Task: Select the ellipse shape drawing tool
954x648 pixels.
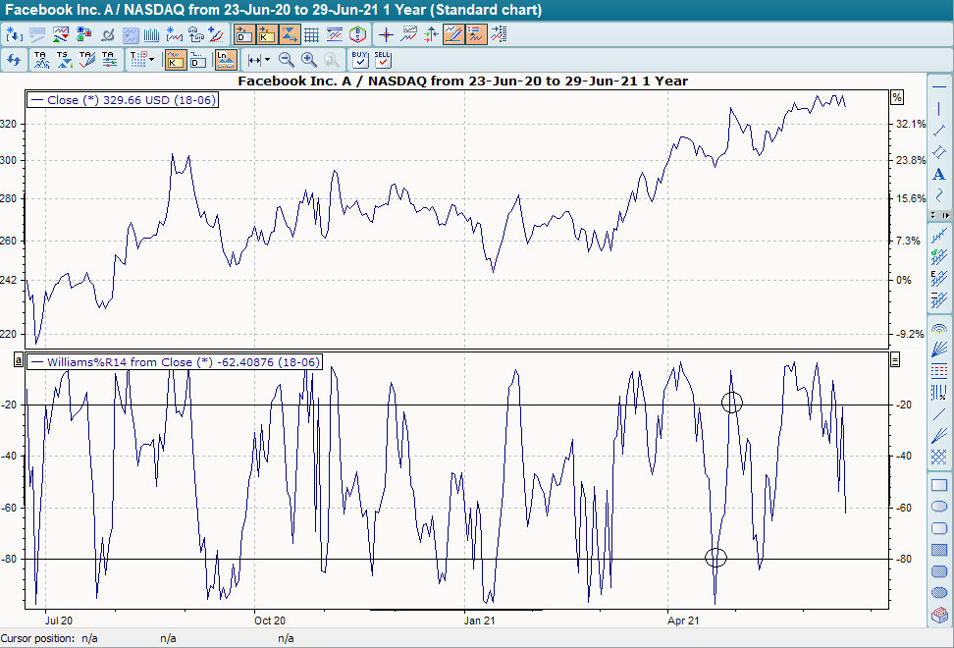Action: 939,507
